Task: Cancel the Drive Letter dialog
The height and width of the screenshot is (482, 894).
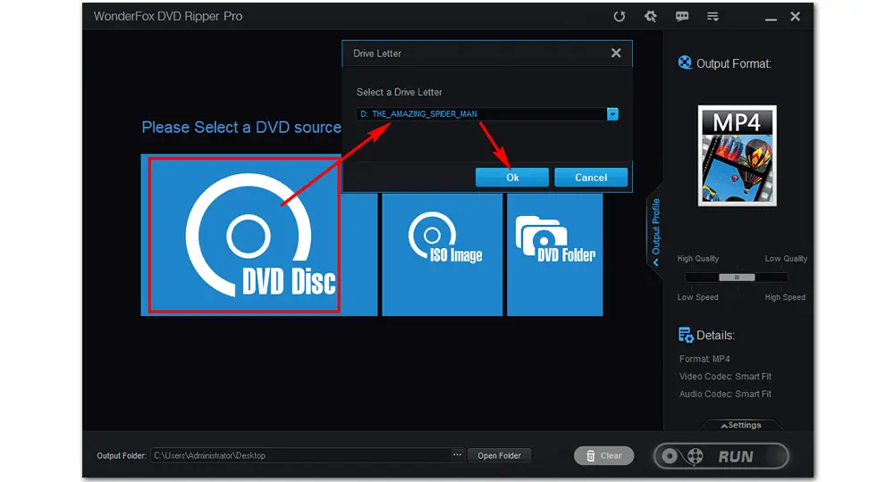Action: coord(591,178)
